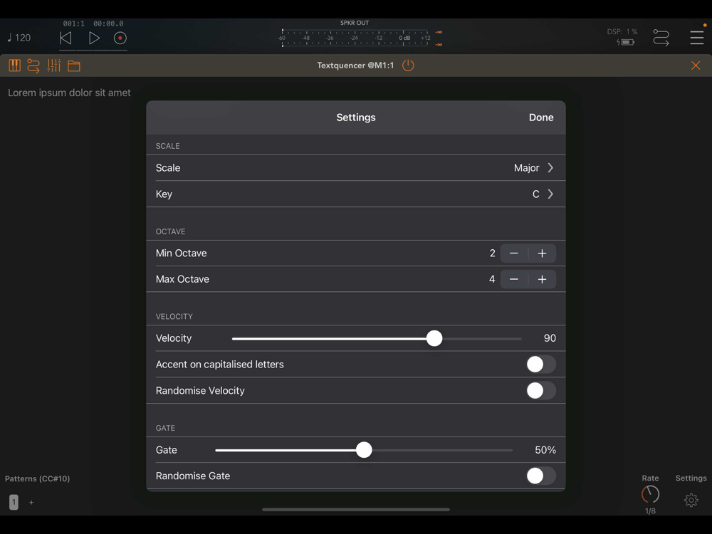Viewport: 712px width, 534px height.
Task: Start recording with the record button
Action: tap(120, 38)
